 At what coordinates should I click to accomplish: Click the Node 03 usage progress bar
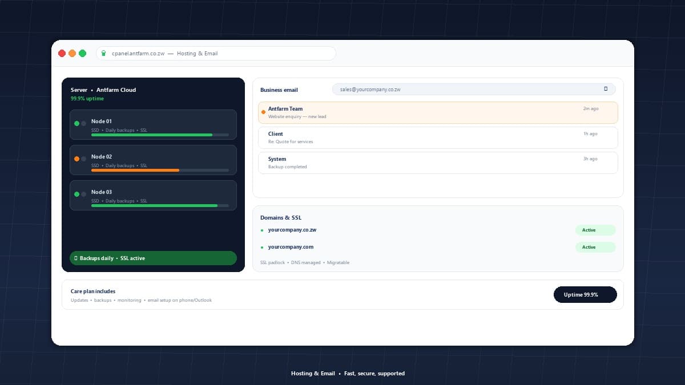point(160,206)
